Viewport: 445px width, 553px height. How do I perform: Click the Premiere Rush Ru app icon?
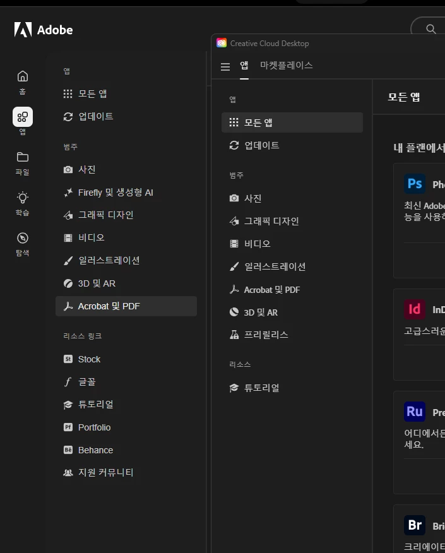tap(415, 412)
